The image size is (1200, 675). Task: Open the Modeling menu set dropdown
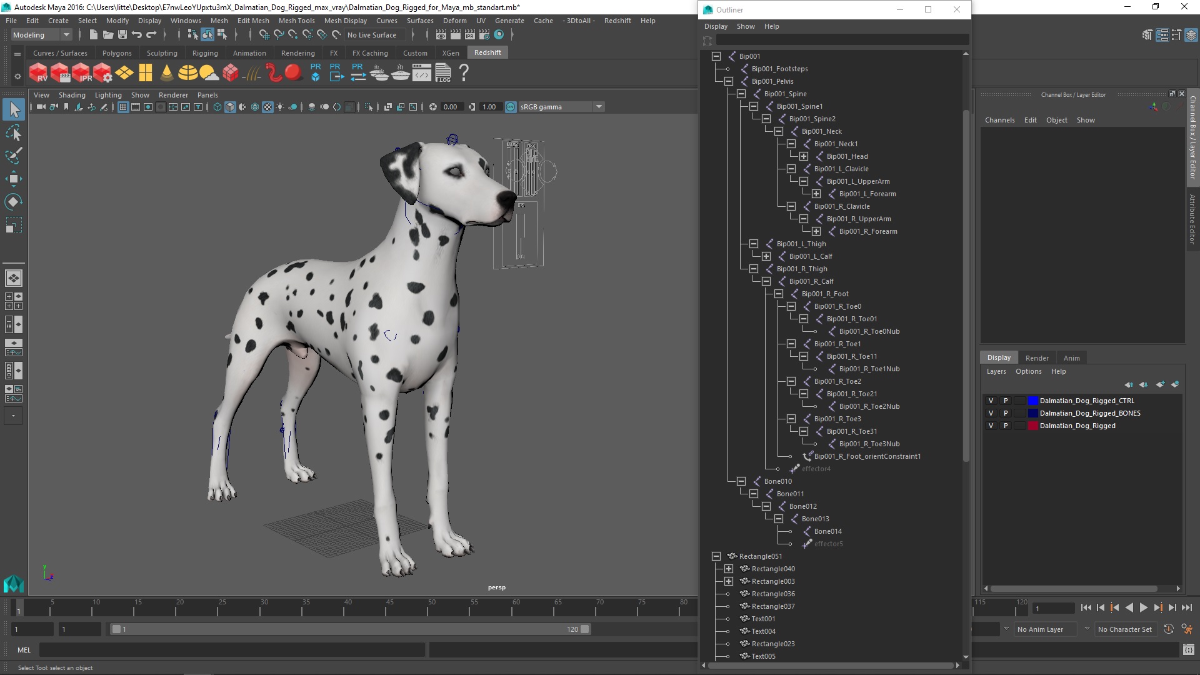click(41, 35)
